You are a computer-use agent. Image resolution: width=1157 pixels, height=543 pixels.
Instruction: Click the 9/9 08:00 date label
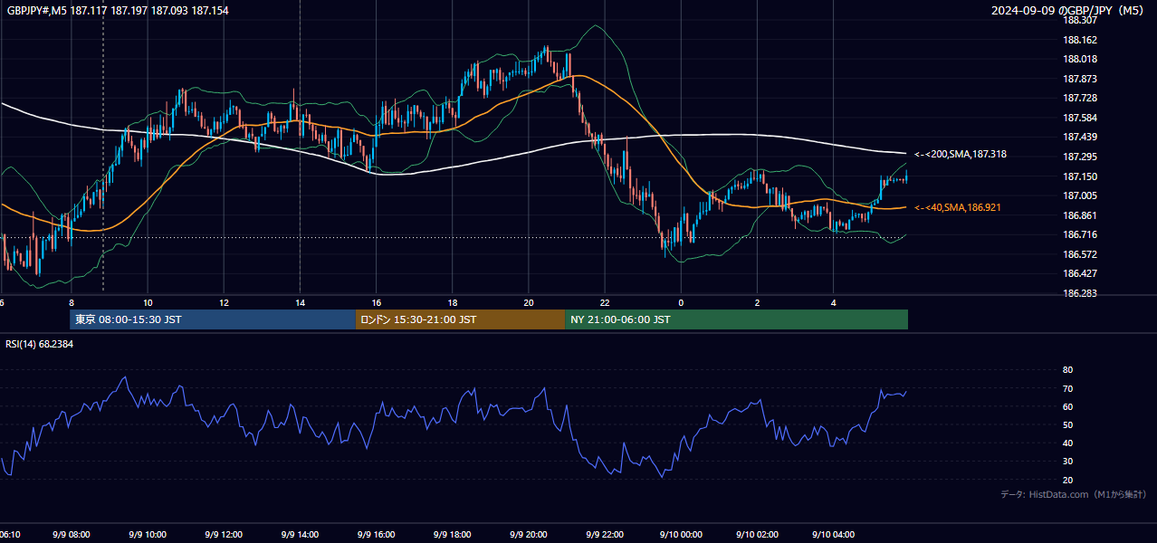pyautogui.click(x=72, y=535)
